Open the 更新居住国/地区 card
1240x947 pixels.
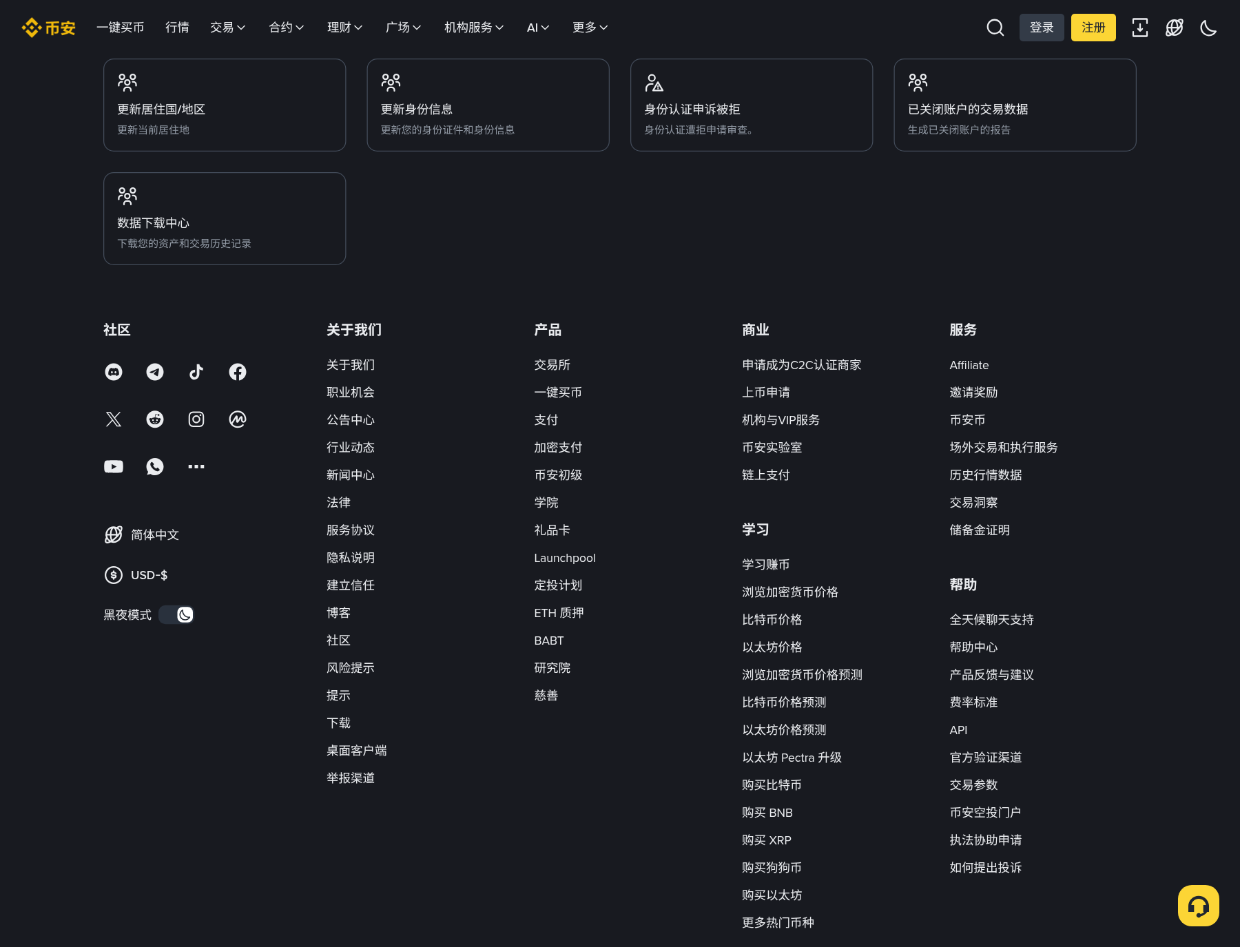(x=225, y=105)
